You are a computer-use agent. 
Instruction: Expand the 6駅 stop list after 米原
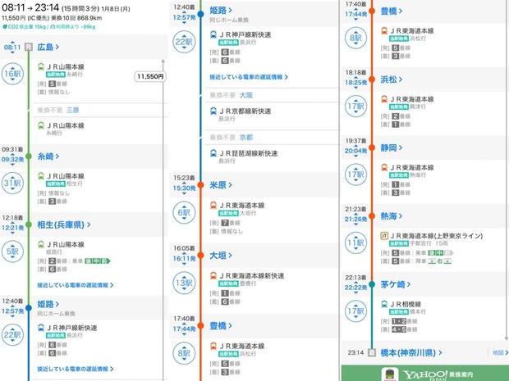184,212
